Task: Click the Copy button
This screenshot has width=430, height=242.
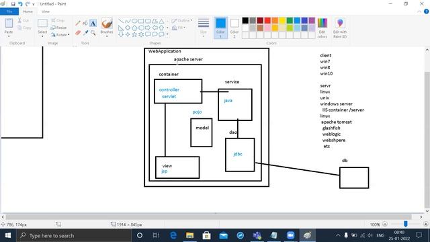Action: [24, 28]
